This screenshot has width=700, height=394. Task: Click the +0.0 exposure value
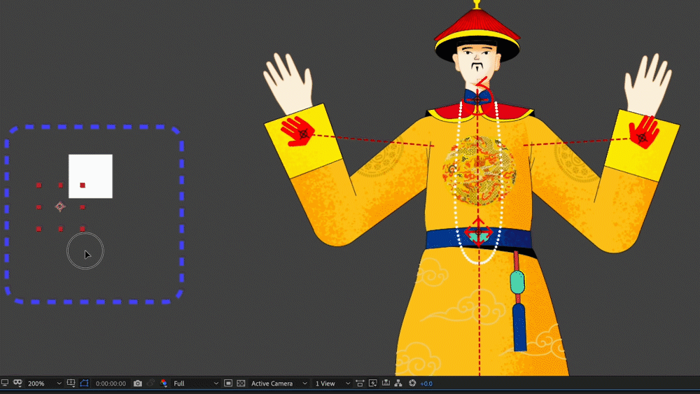(426, 384)
